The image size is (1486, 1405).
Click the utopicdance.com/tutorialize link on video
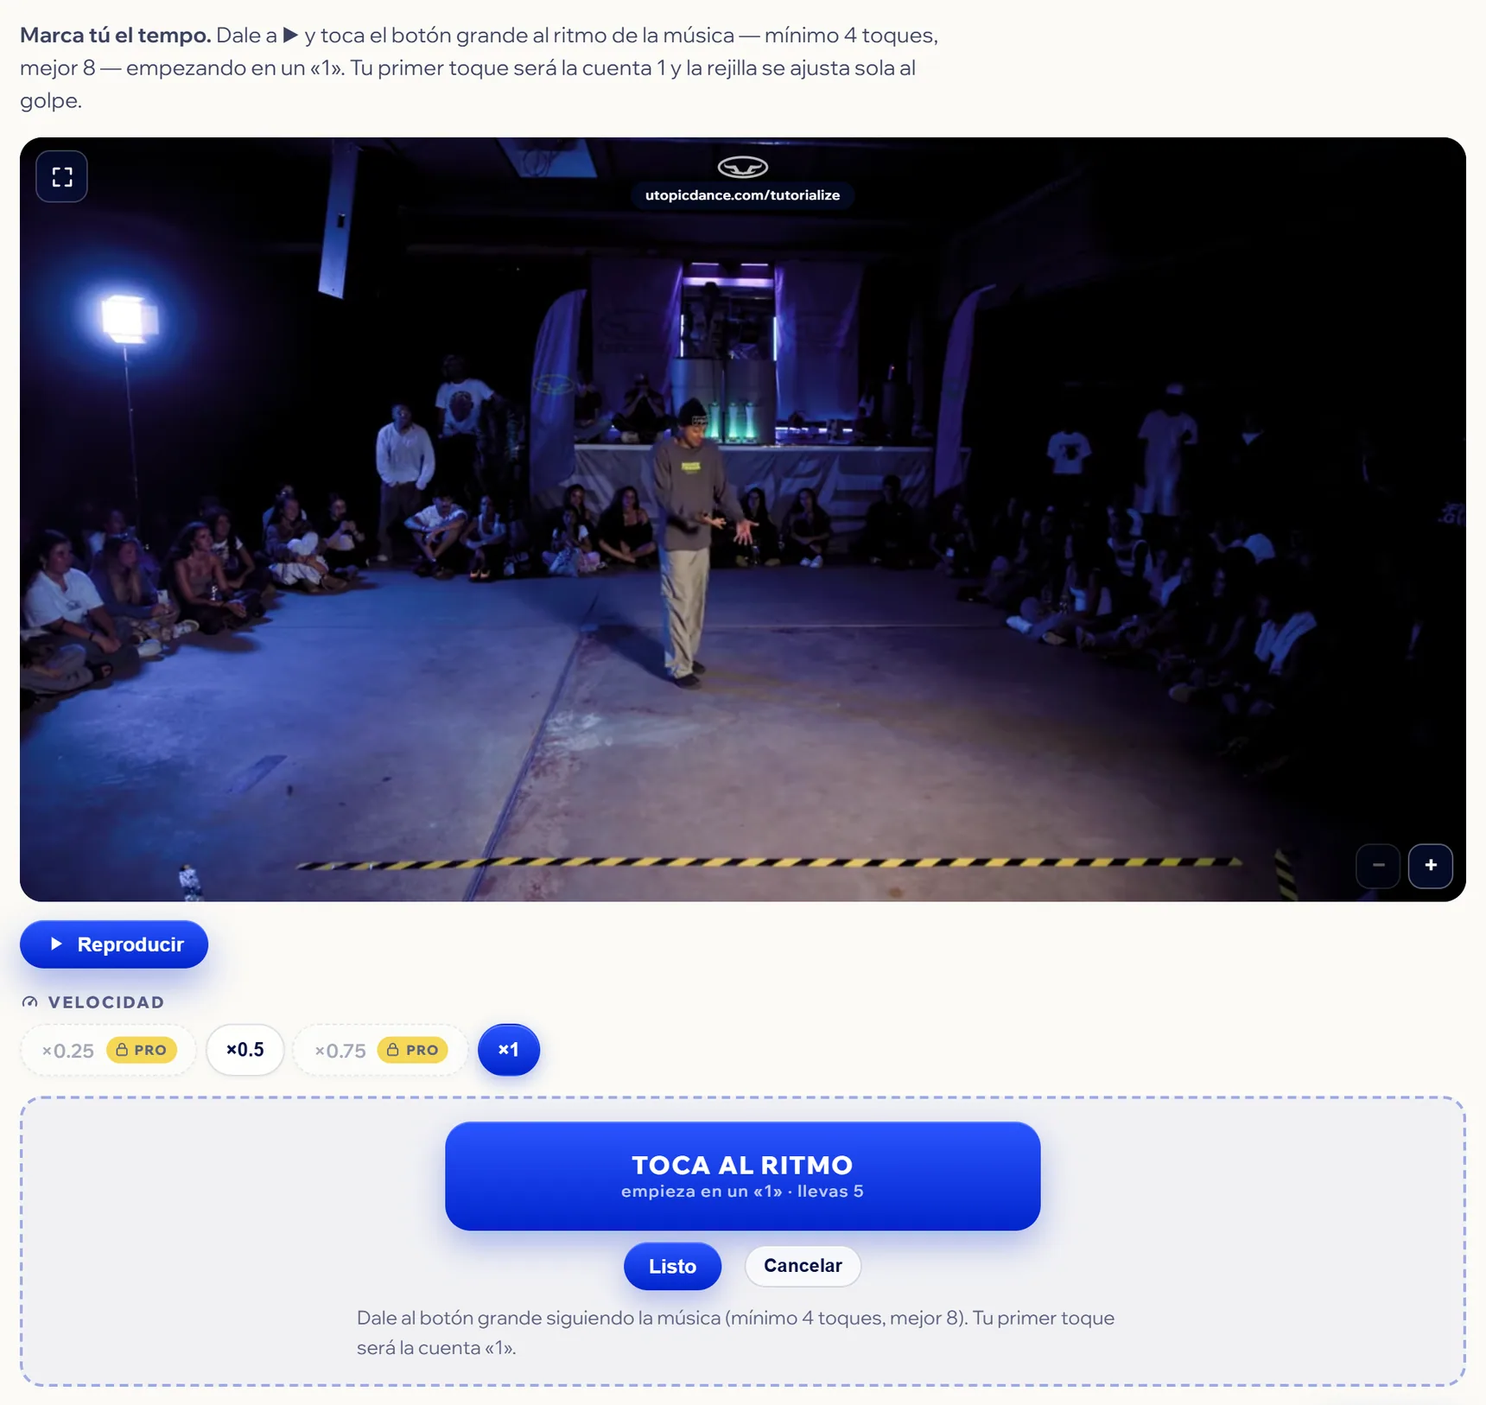[743, 195]
